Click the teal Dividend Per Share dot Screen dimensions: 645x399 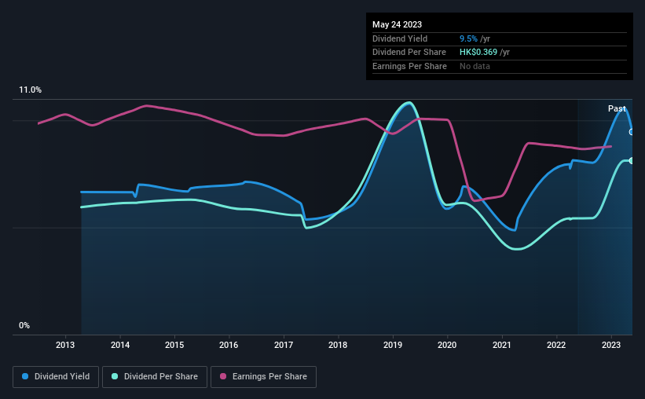(x=115, y=376)
